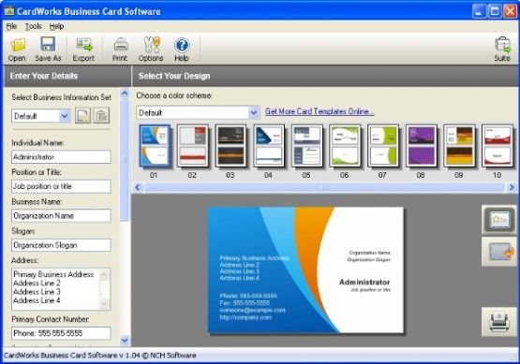Expand the color scheme Default dropdown

pos(254,112)
